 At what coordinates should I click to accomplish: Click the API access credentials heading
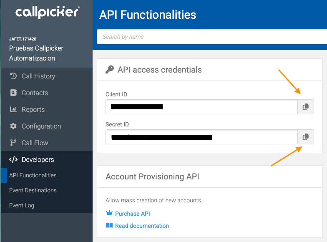pos(159,70)
